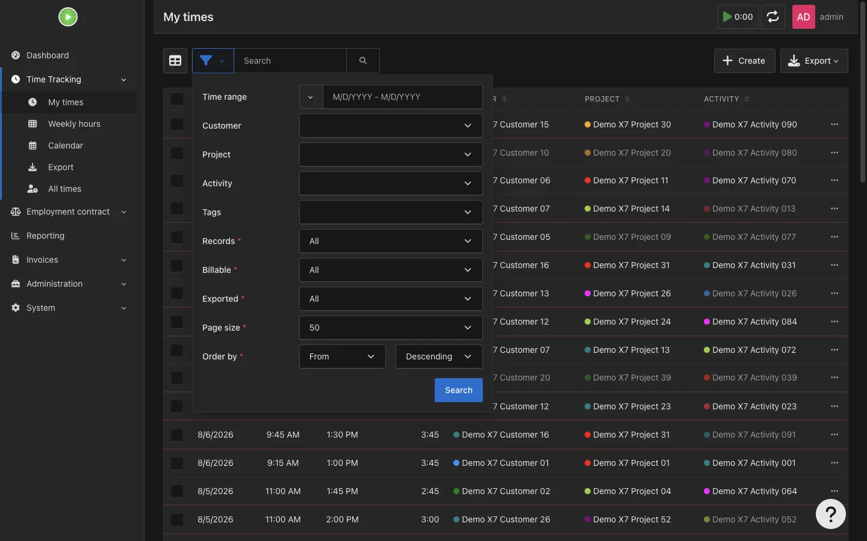Viewport: 867px width, 541px height.
Task: Select checkbox for the Project 14 row
Action: tap(176, 209)
